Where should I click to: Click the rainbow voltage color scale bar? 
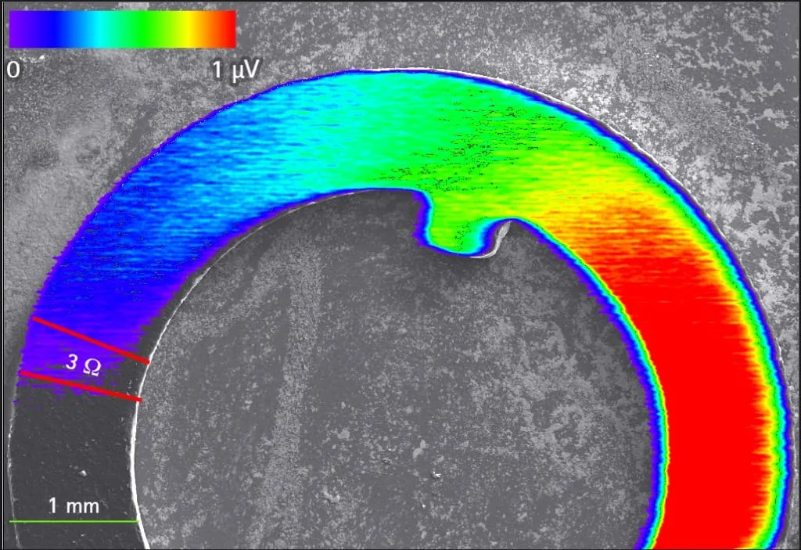(x=123, y=30)
